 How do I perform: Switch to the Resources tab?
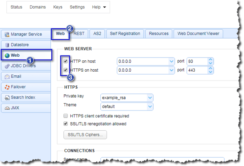[x=159, y=34]
